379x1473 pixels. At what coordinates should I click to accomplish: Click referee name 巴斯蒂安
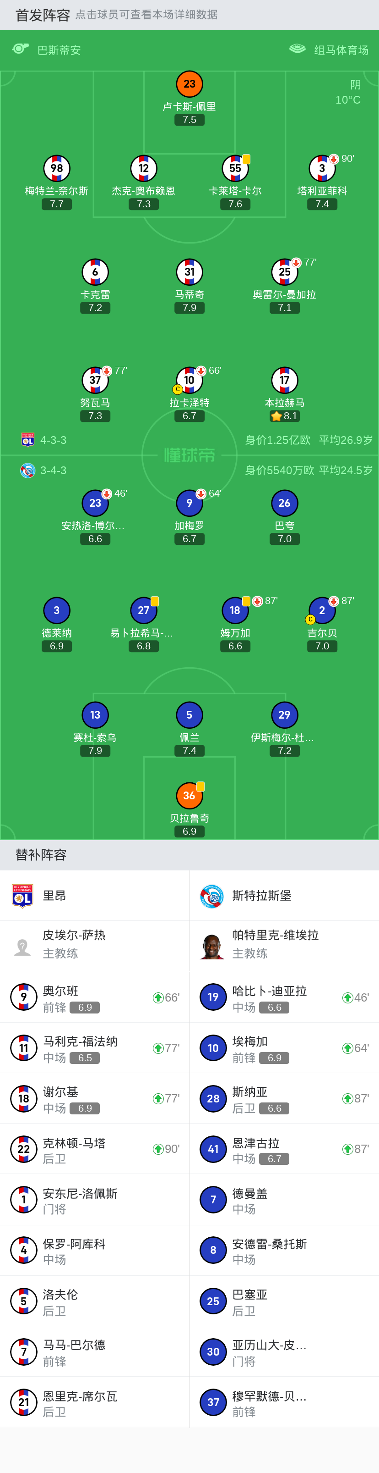[59, 50]
